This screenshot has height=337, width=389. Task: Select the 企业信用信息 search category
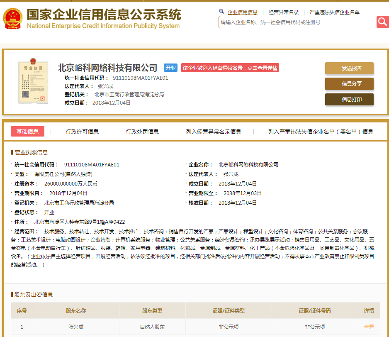point(243,12)
